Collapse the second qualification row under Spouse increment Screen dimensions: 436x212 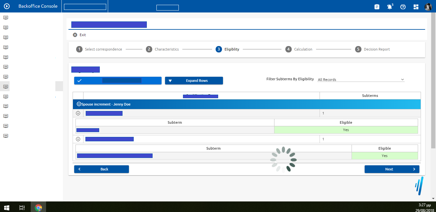(x=78, y=139)
